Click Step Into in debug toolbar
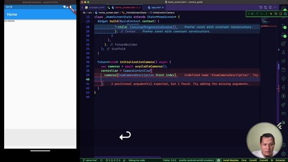Screen dimensions: 288x162 coord(261,14)
